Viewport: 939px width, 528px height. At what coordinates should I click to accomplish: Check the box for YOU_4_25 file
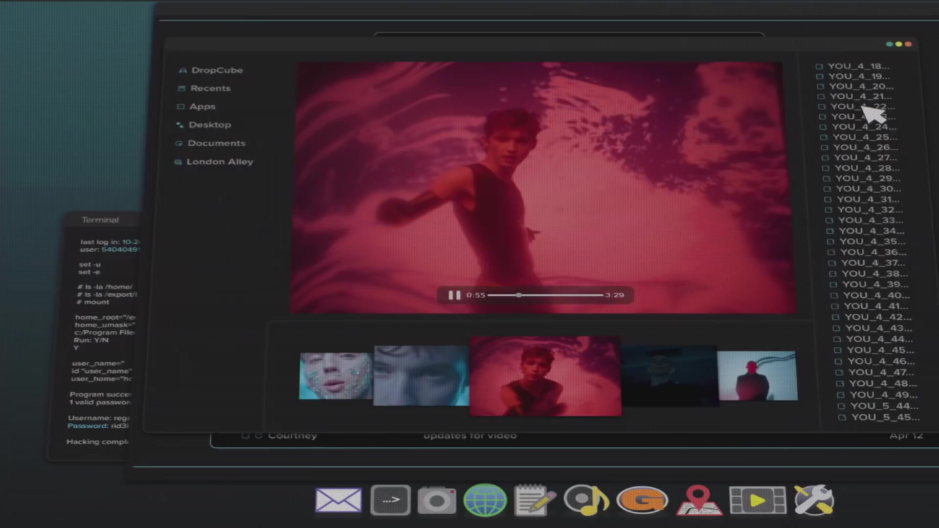(824, 137)
